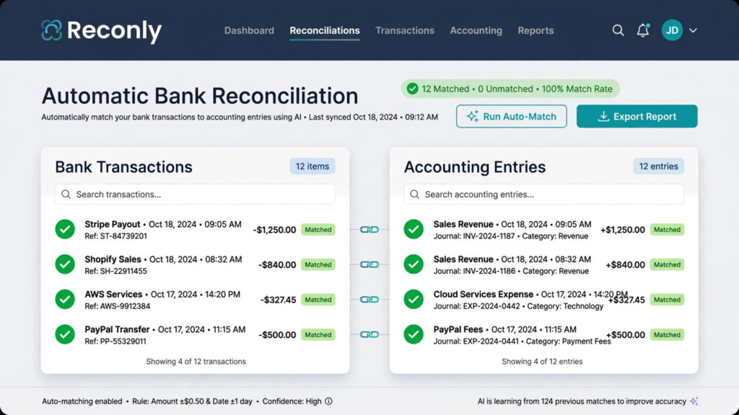Click Matched tag on AWS Services row
This screenshot has width=739, height=415.
point(318,299)
